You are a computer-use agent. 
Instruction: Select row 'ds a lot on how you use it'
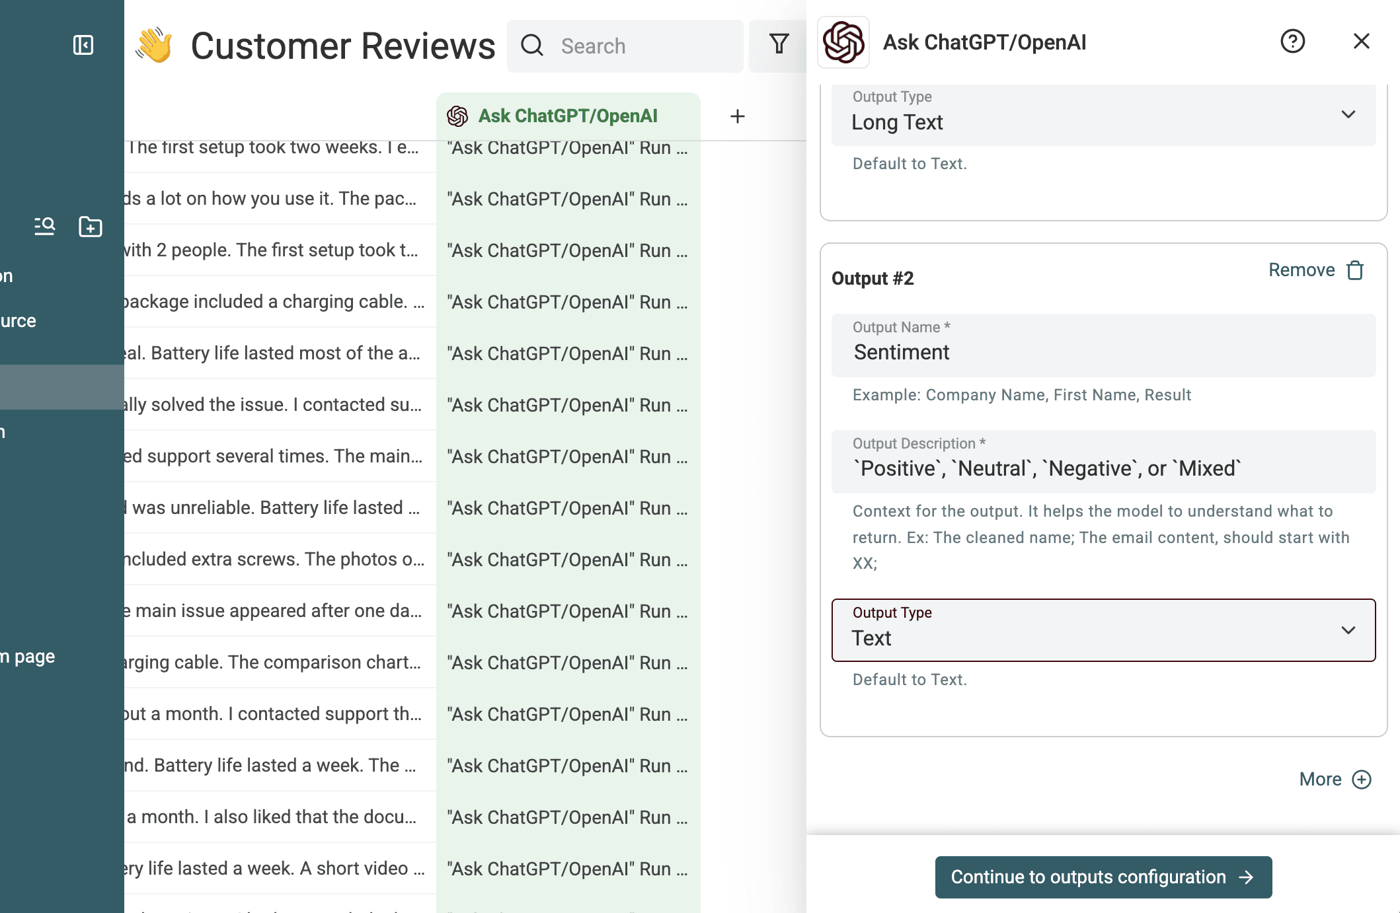coord(280,198)
